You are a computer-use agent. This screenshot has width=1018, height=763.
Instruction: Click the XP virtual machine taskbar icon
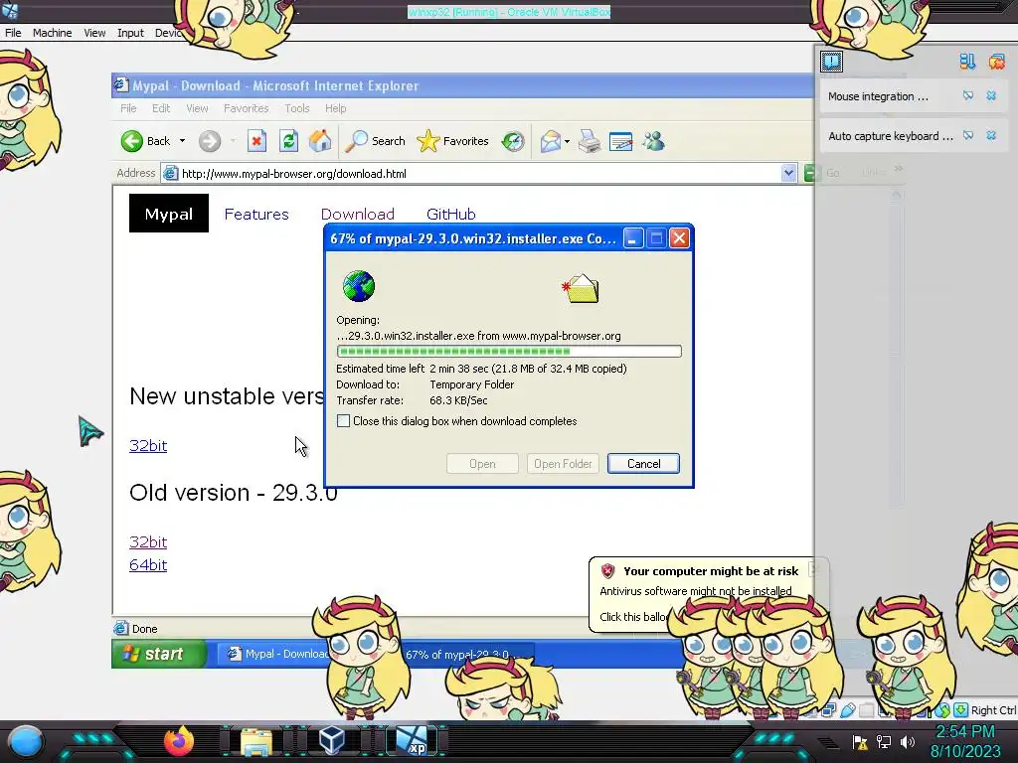point(412,740)
